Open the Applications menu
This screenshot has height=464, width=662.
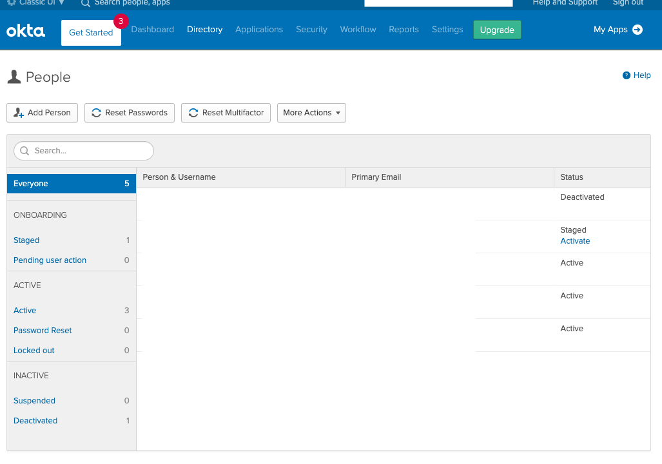pos(258,30)
